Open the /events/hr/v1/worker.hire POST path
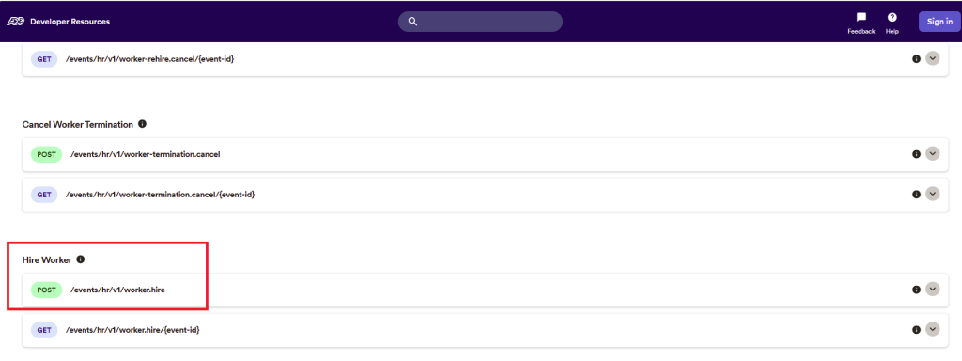The height and width of the screenshot is (361, 962). point(117,290)
